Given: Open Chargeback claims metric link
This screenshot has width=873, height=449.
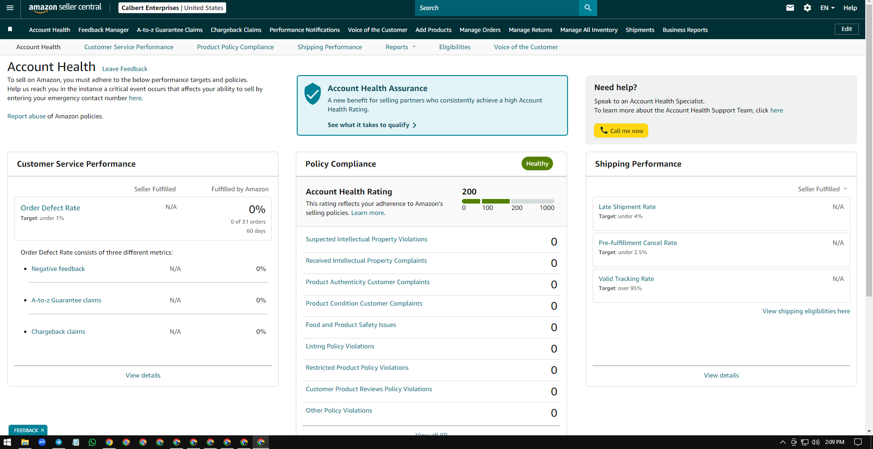Looking at the screenshot, I should point(58,332).
